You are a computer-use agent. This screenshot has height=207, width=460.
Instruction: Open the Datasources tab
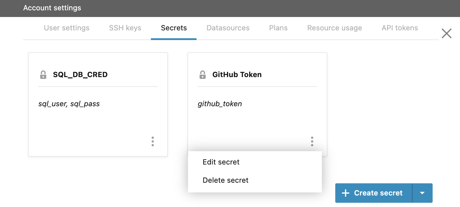228,28
